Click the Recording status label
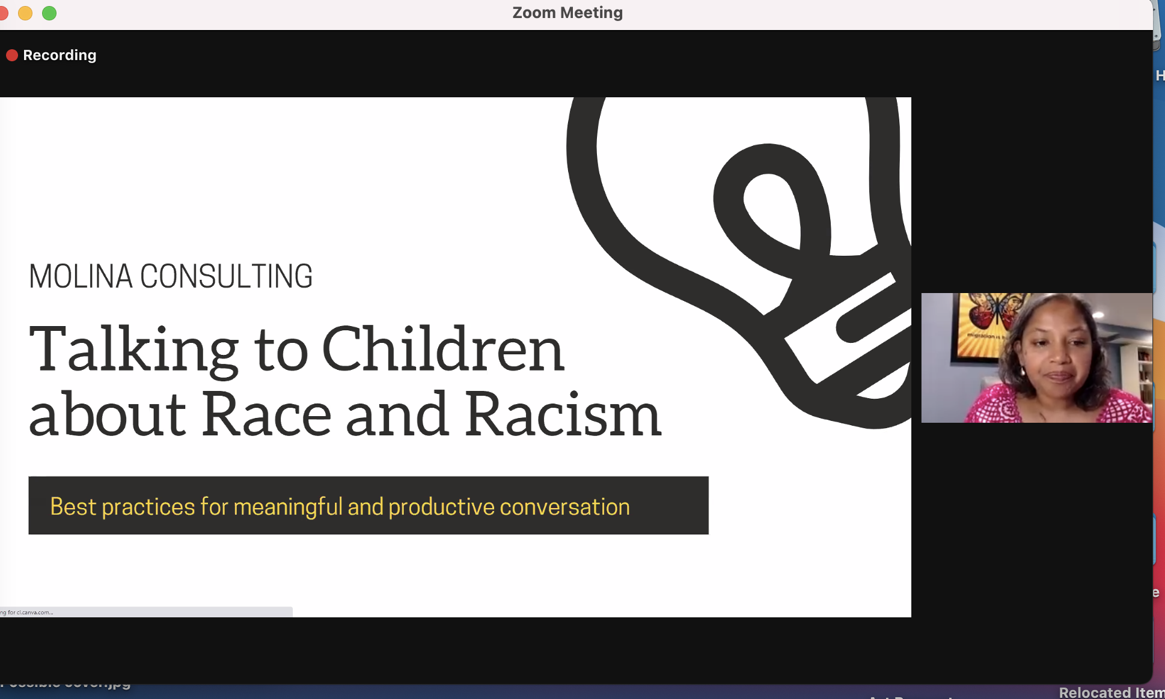 click(x=60, y=55)
